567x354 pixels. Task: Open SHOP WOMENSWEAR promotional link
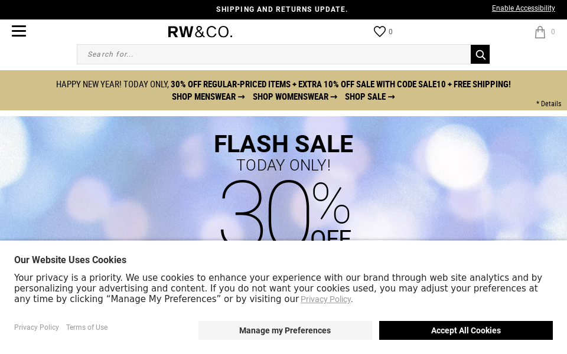coord(291,97)
